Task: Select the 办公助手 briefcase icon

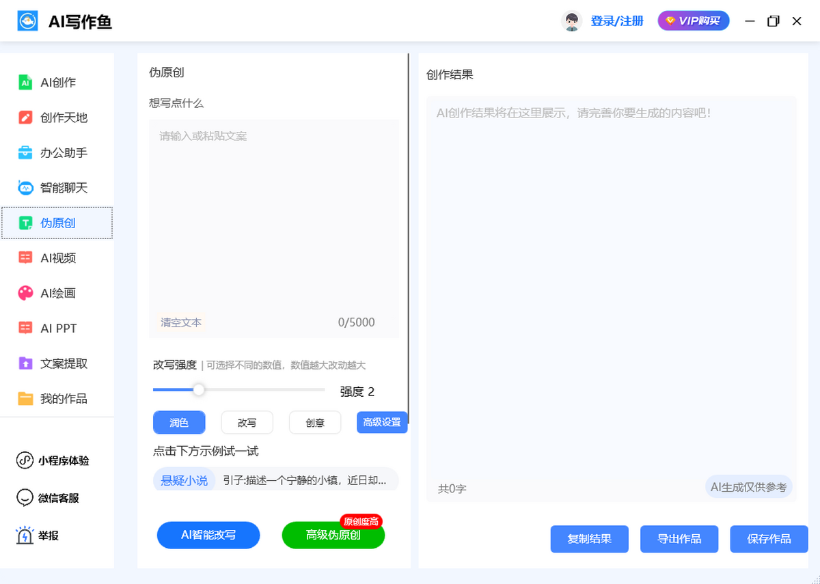Action: [25, 153]
